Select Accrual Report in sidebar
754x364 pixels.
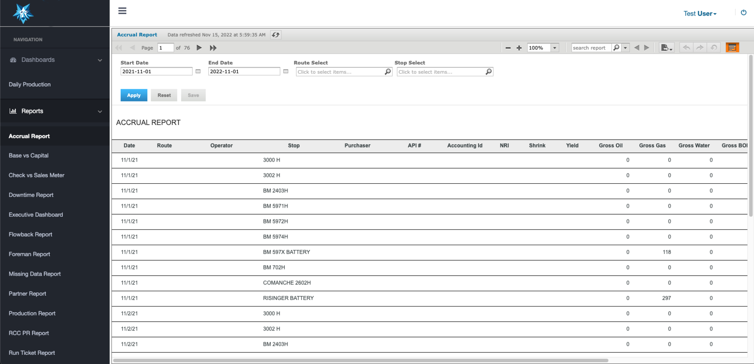(29, 136)
